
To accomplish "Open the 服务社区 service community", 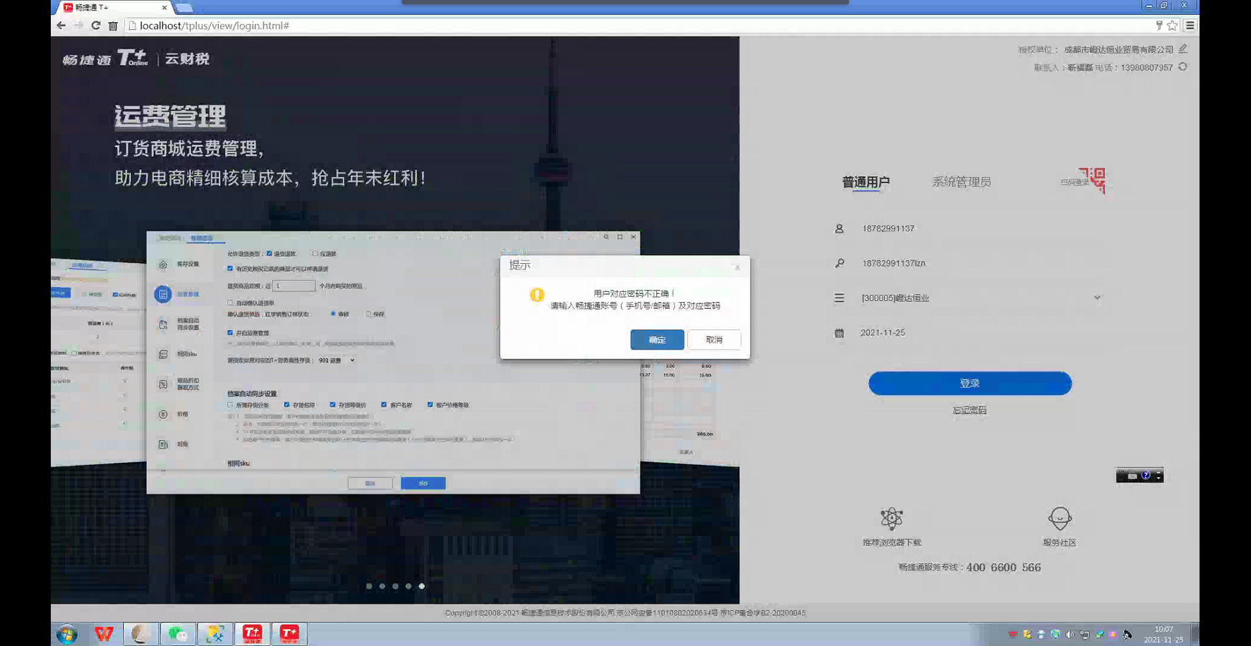I will click(x=1059, y=527).
